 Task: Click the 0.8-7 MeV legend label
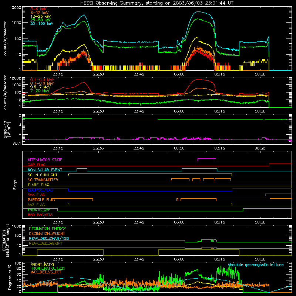40,87
